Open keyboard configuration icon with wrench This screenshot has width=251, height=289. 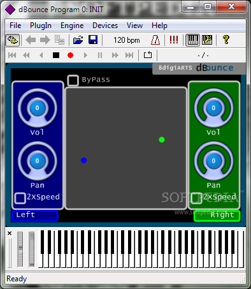[207, 40]
